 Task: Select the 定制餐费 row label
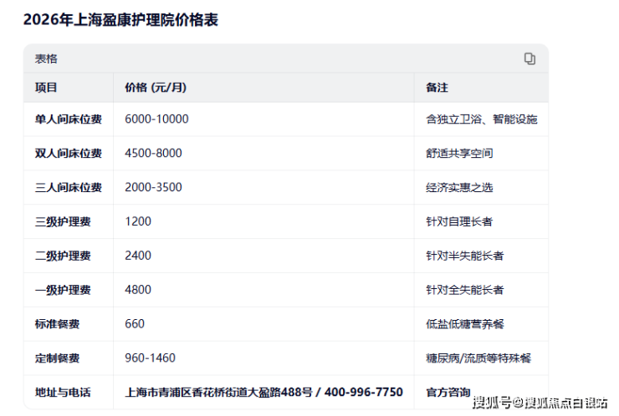[x=57, y=358]
